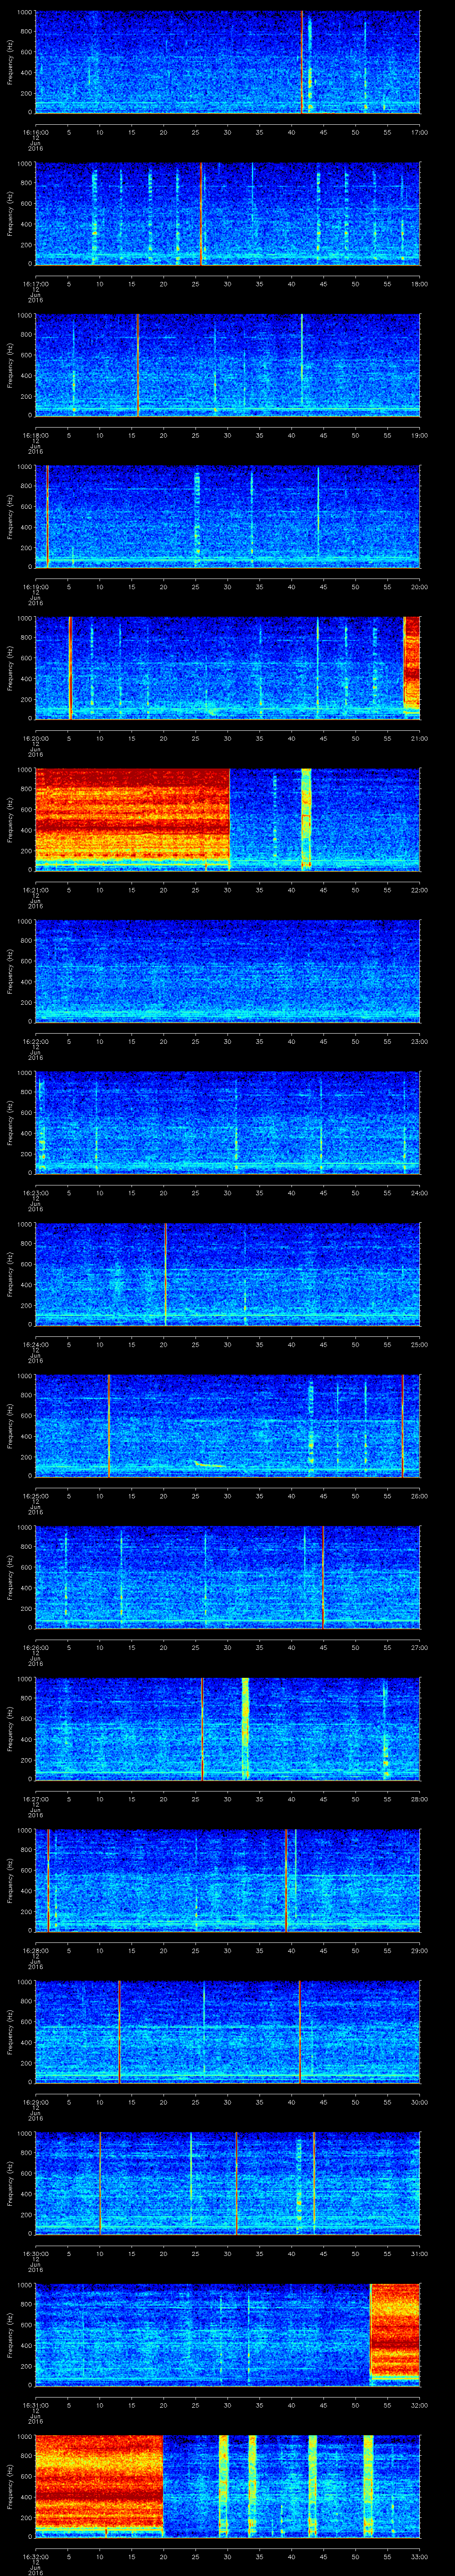Open the spectrogram panel starting at 16:26:00
The height and width of the screenshot is (2576, 455).
[228, 1577]
